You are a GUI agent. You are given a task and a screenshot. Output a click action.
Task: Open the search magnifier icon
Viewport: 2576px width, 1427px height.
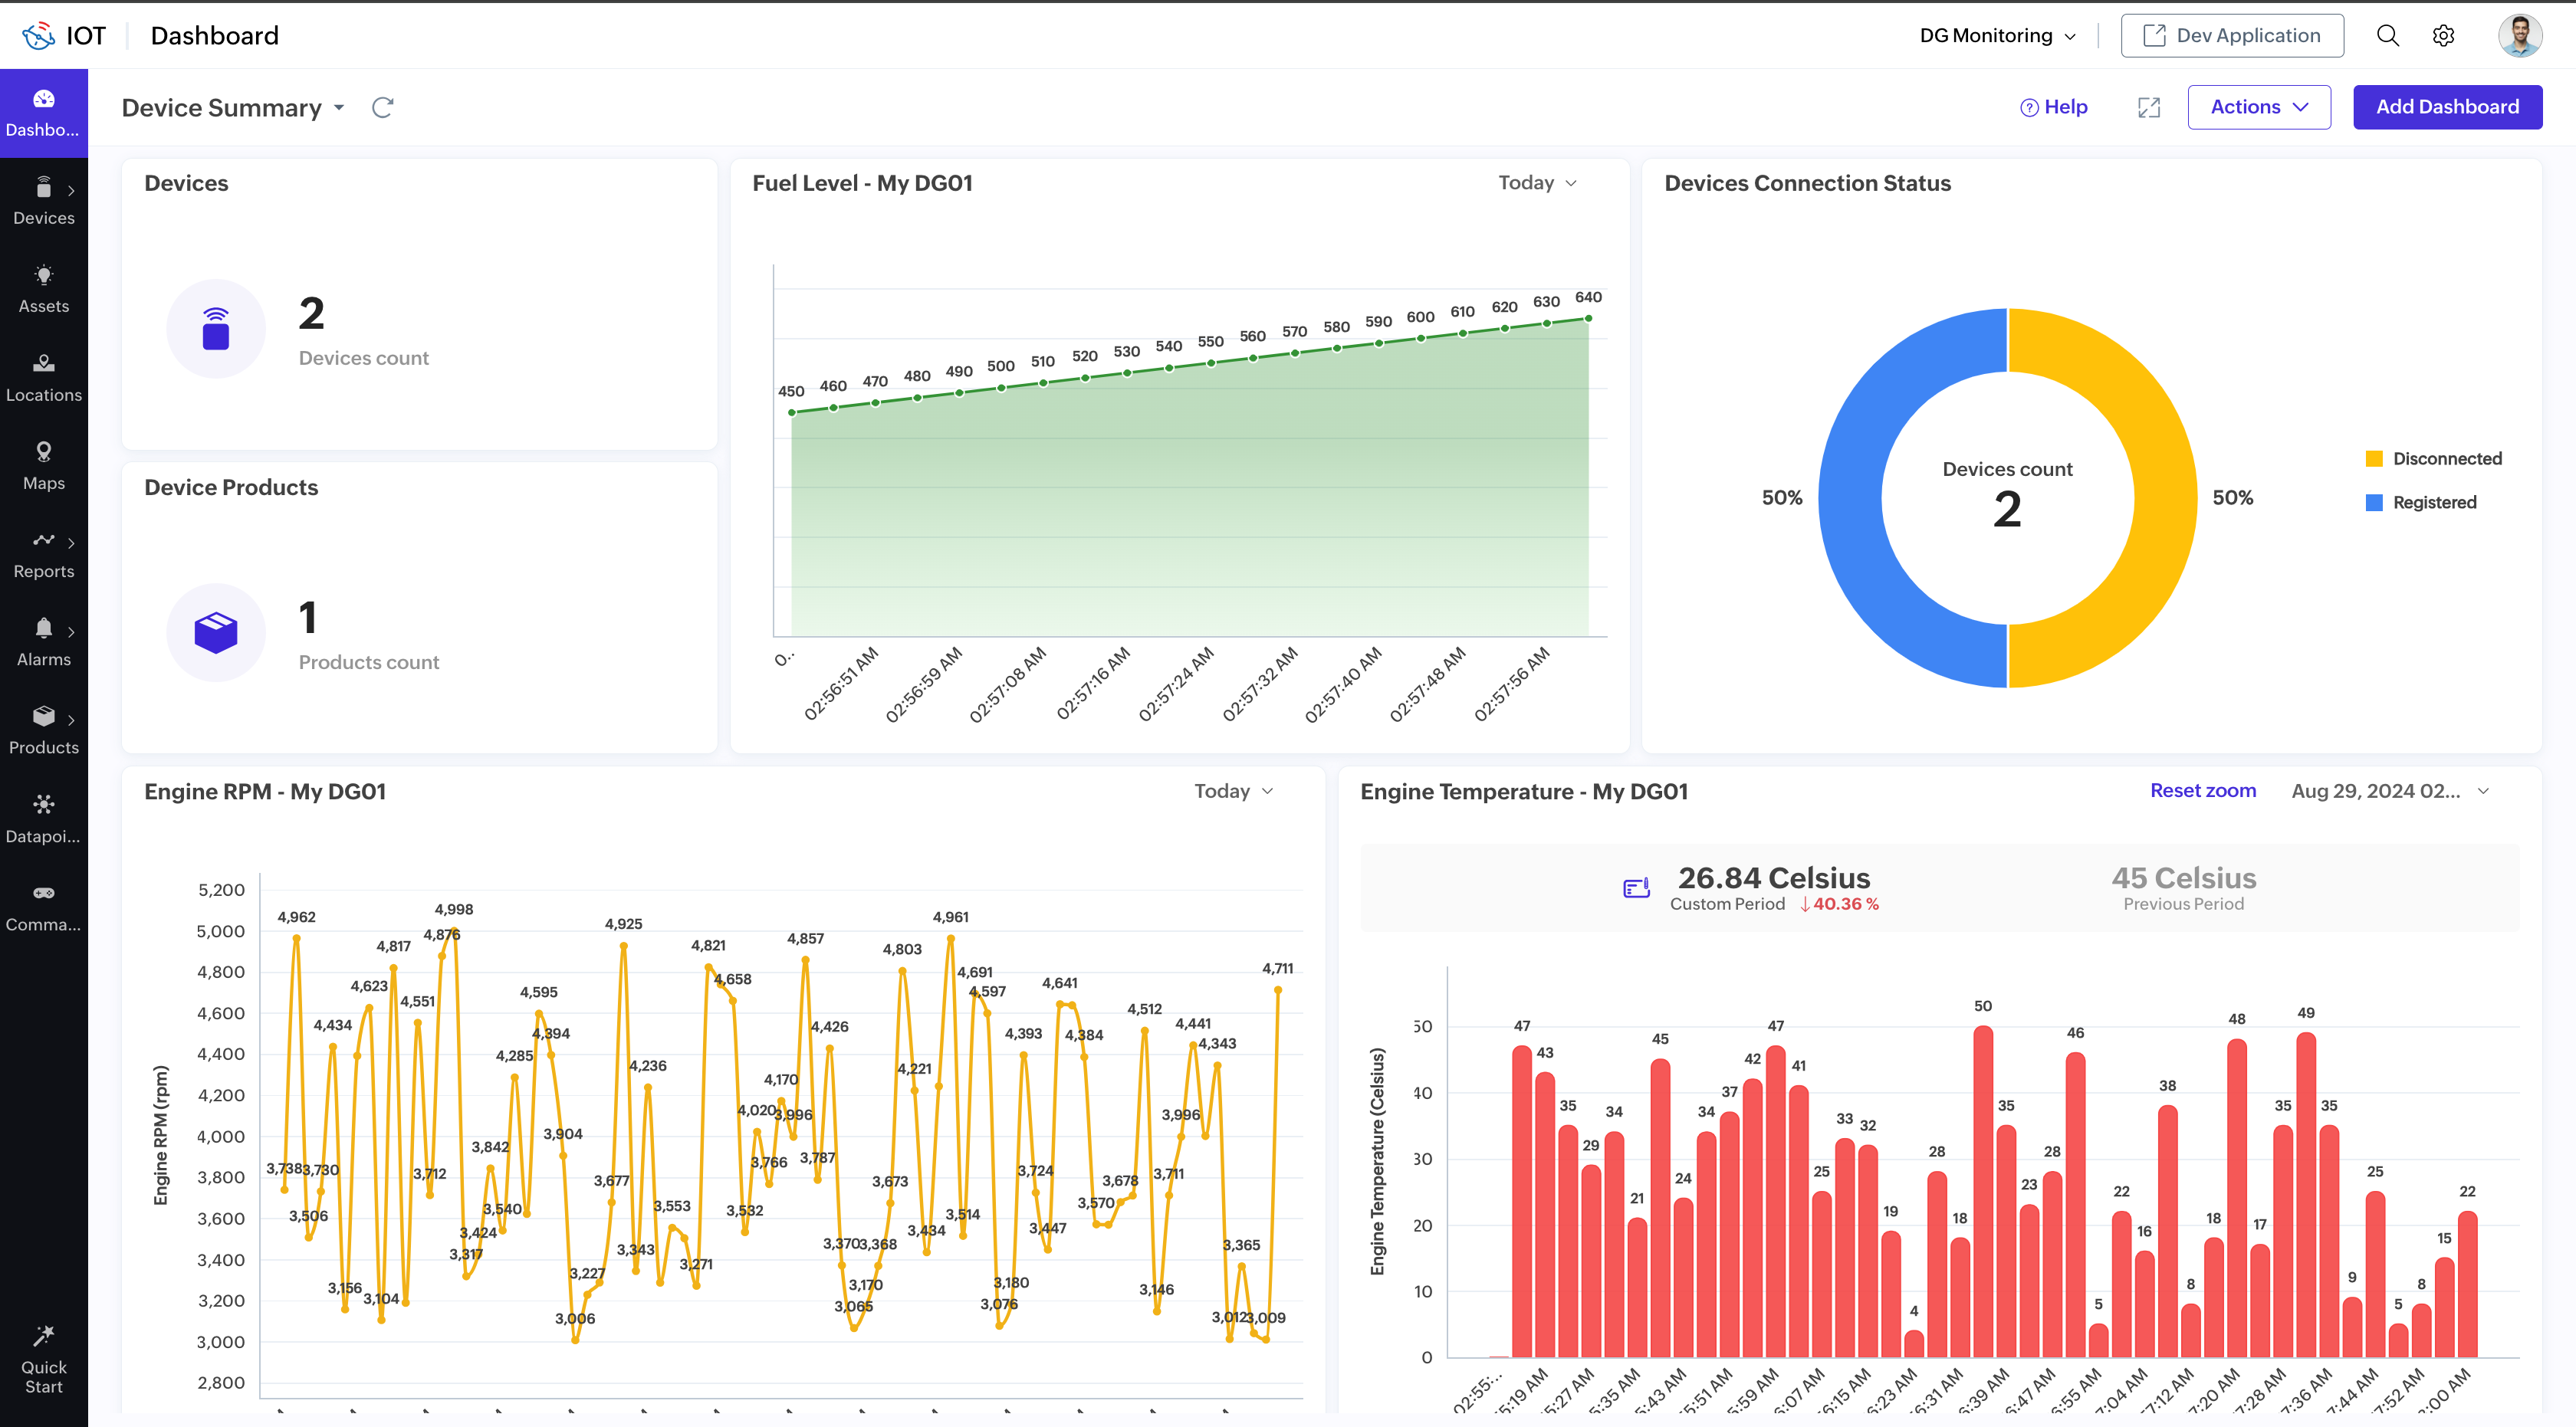coord(2387,36)
